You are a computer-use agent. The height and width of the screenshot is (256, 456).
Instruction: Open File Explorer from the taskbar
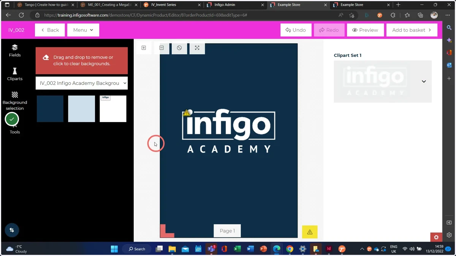[x=172, y=249]
